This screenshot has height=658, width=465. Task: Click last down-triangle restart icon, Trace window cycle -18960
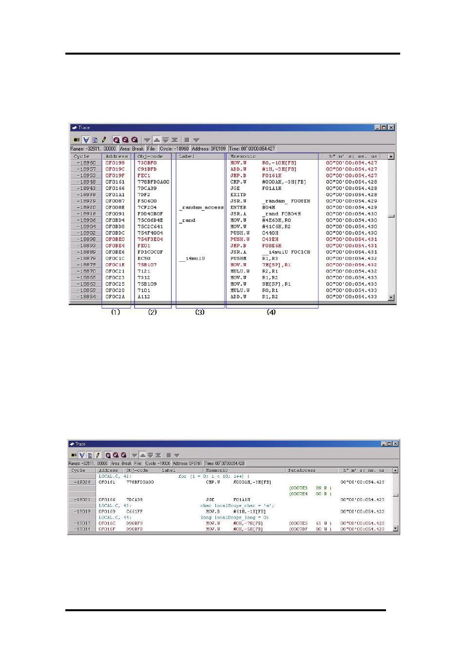pyautogui.click(x=196, y=140)
